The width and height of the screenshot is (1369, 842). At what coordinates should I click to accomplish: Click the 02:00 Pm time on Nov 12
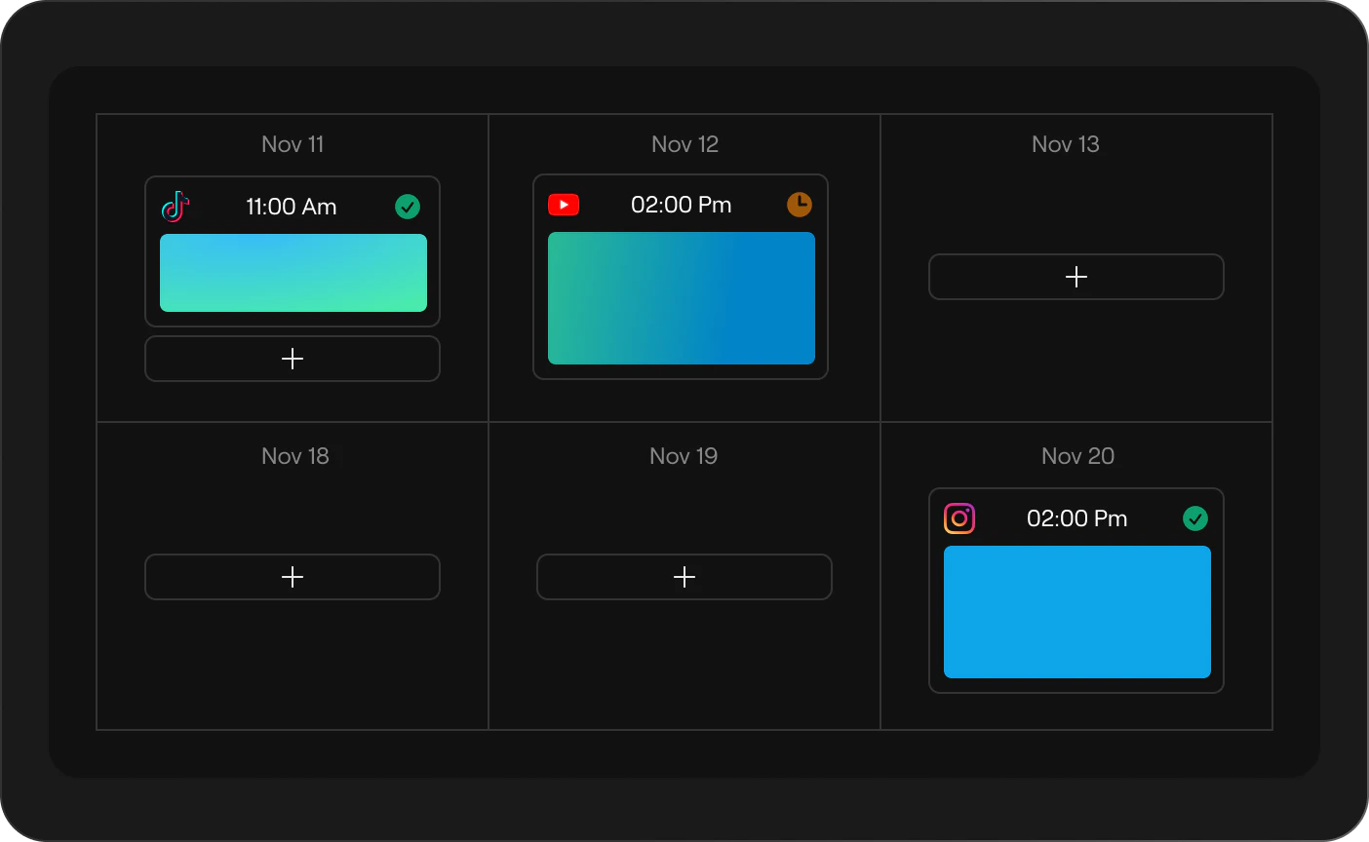[682, 205]
